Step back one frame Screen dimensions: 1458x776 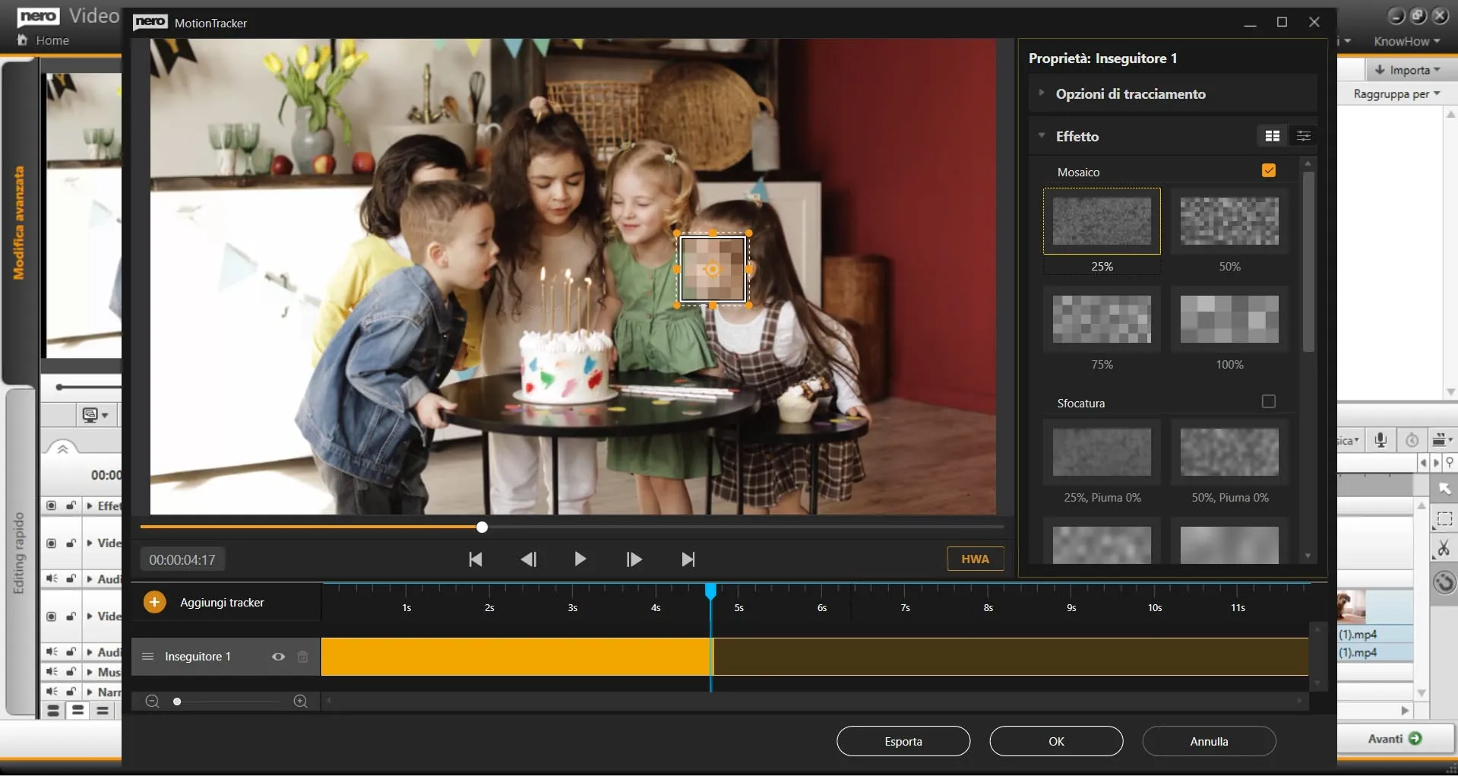(x=528, y=559)
